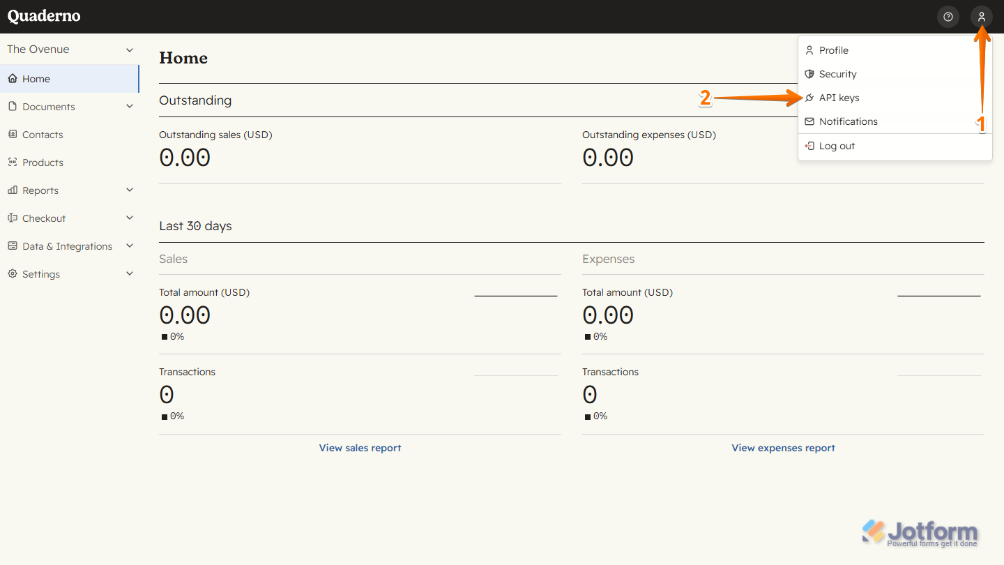
Task: Open the Products section
Action: 12,162
